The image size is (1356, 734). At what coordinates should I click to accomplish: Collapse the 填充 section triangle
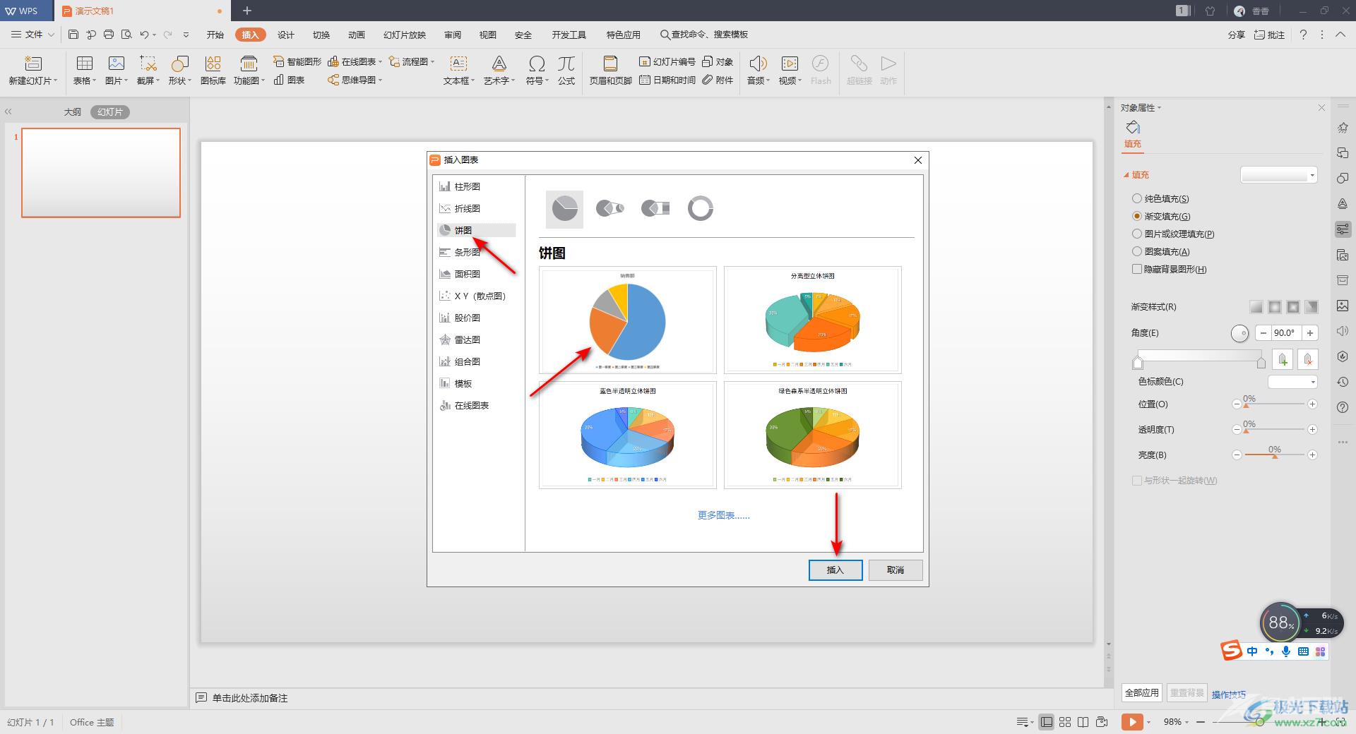[x=1126, y=175]
